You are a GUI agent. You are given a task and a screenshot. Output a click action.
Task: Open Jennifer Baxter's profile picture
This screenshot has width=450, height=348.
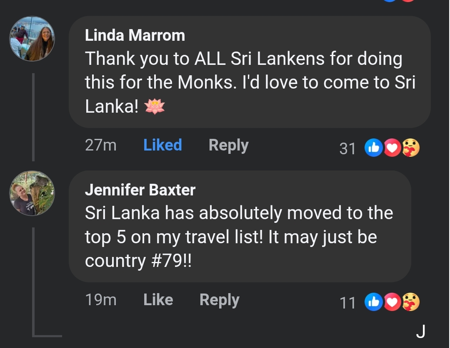[32, 193]
